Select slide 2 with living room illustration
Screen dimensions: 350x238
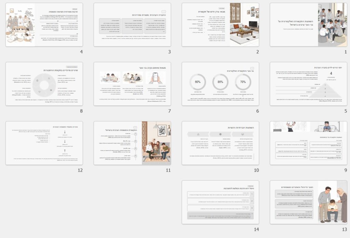[x=220, y=25]
